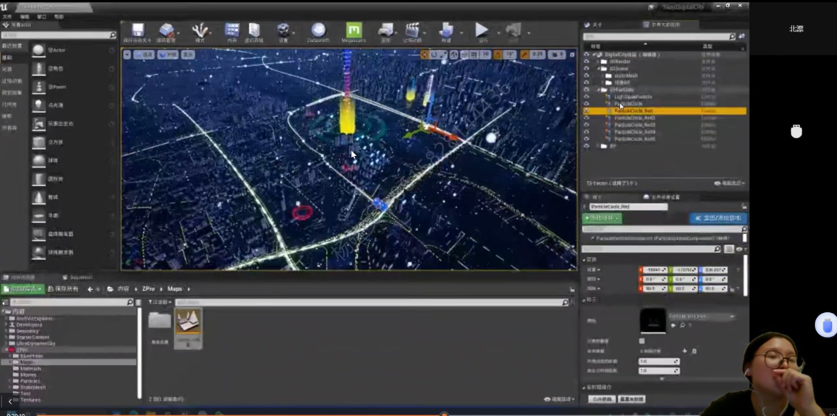Open the File menu
Screen dimensions: 837x416
click(7, 17)
